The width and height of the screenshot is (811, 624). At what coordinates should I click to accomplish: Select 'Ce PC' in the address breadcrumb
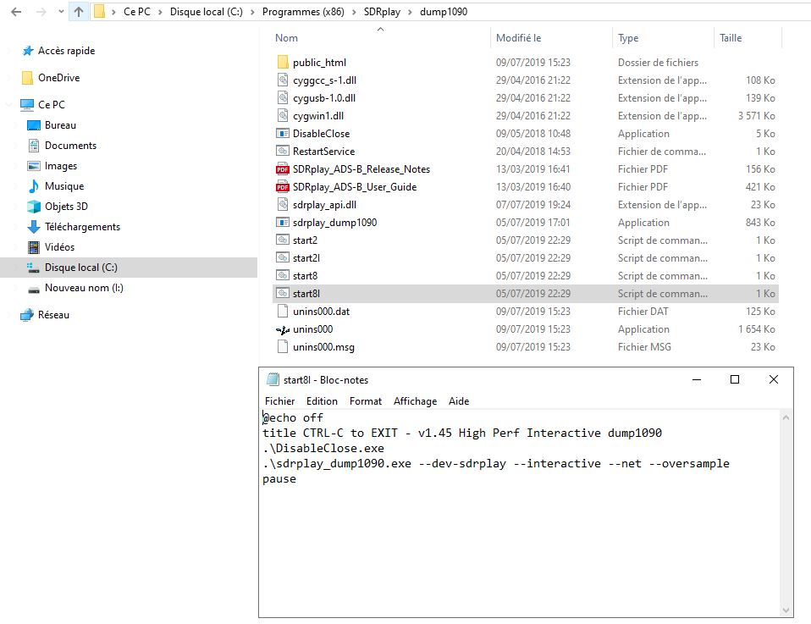click(136, 11)
